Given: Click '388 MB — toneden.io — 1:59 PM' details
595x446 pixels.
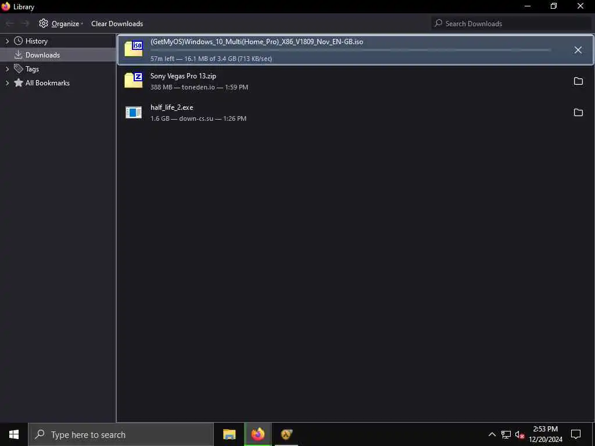Looking at the screenshot, I should (x=199, y=87).
